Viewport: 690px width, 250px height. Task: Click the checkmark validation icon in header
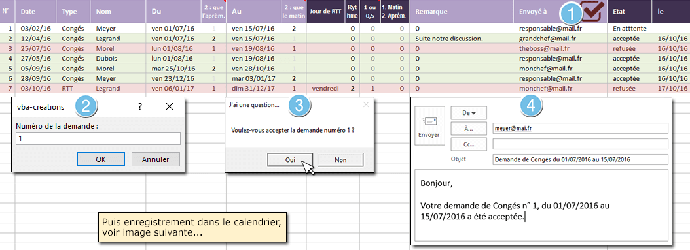[x=592, y=10]
